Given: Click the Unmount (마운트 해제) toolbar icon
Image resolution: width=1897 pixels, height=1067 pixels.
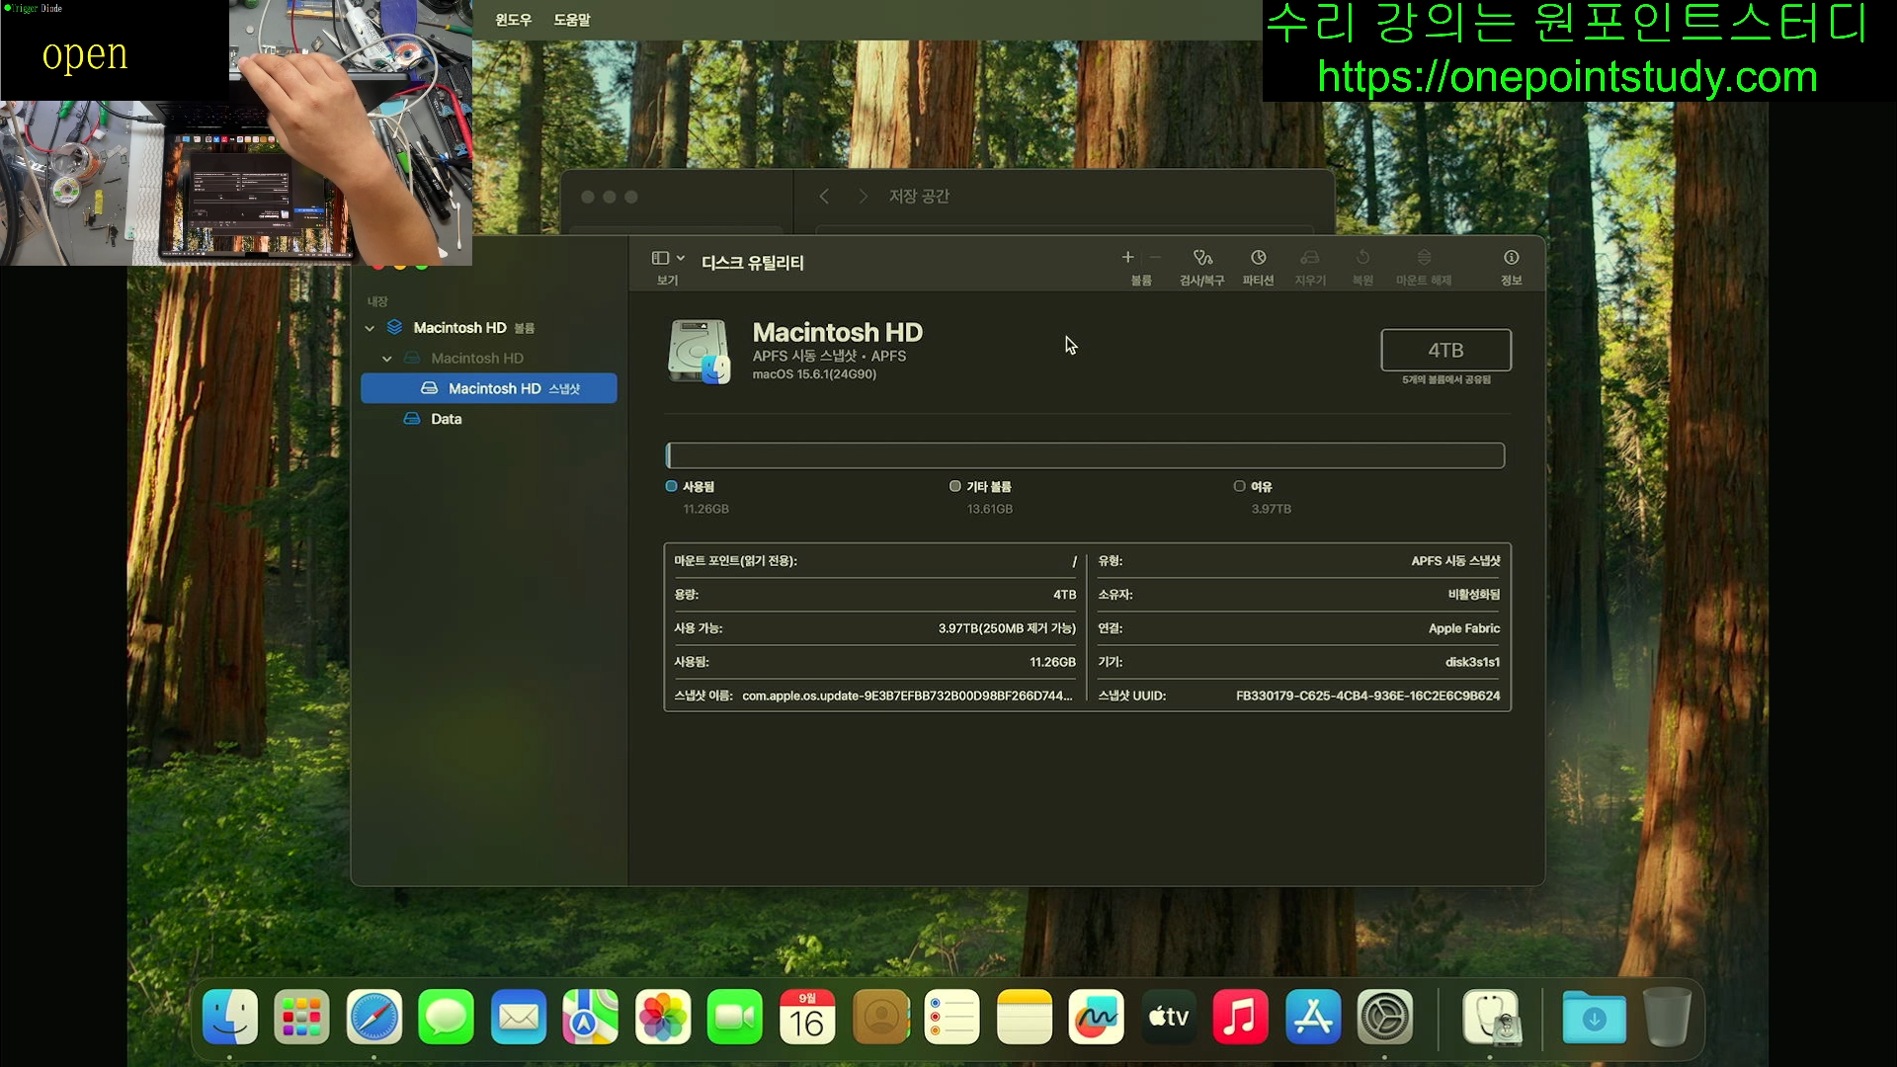Looking at the screenshot, I should click(1424, 259).
